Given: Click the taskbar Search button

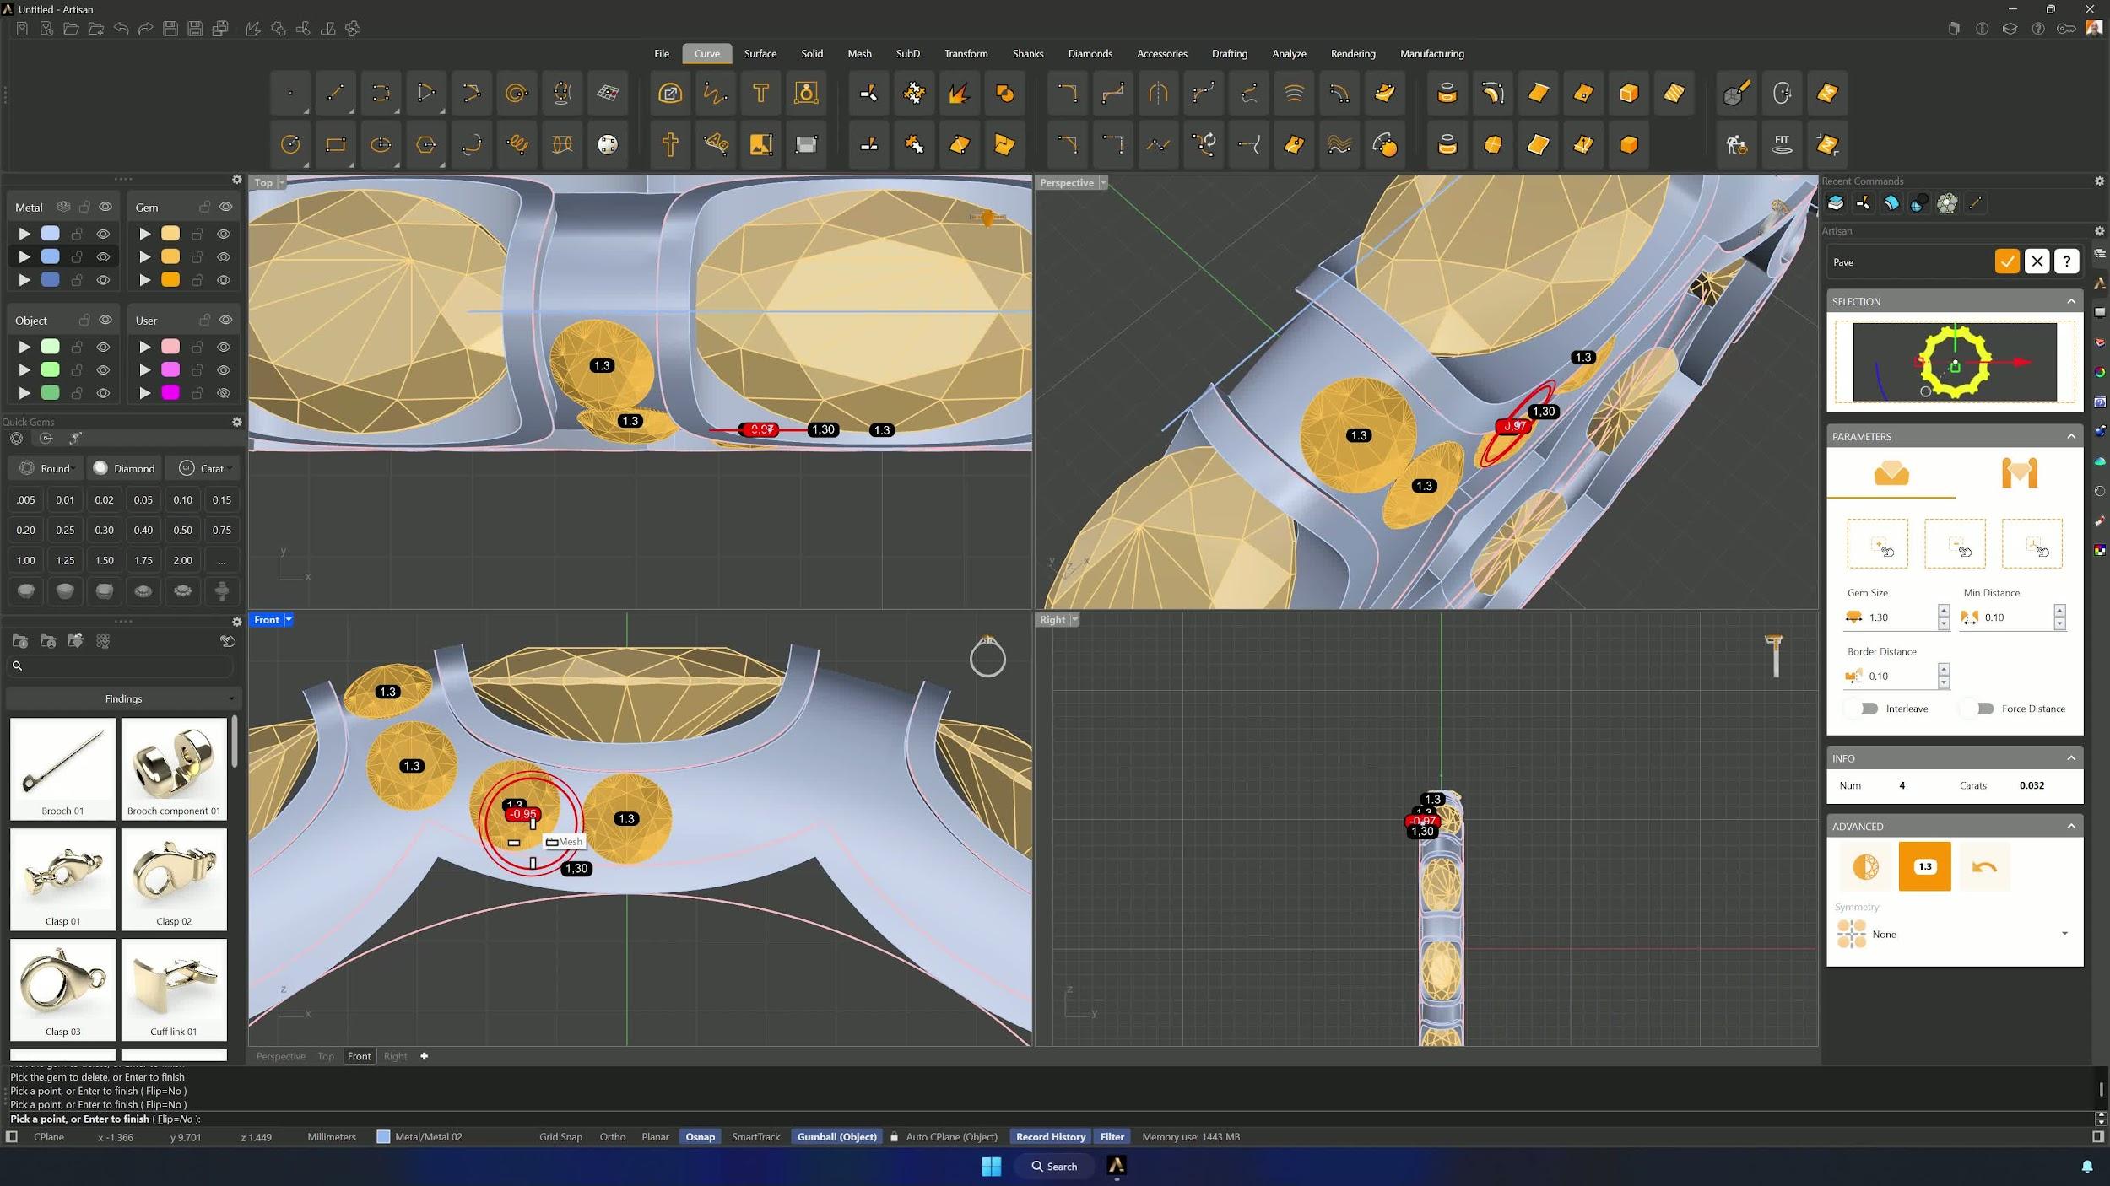Looking at the screenshot, I should click(1055, 1166).
